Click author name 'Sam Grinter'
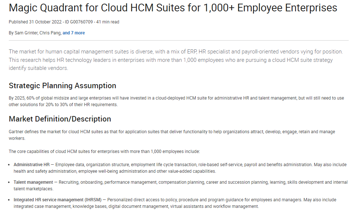 [x=26, y=33]
